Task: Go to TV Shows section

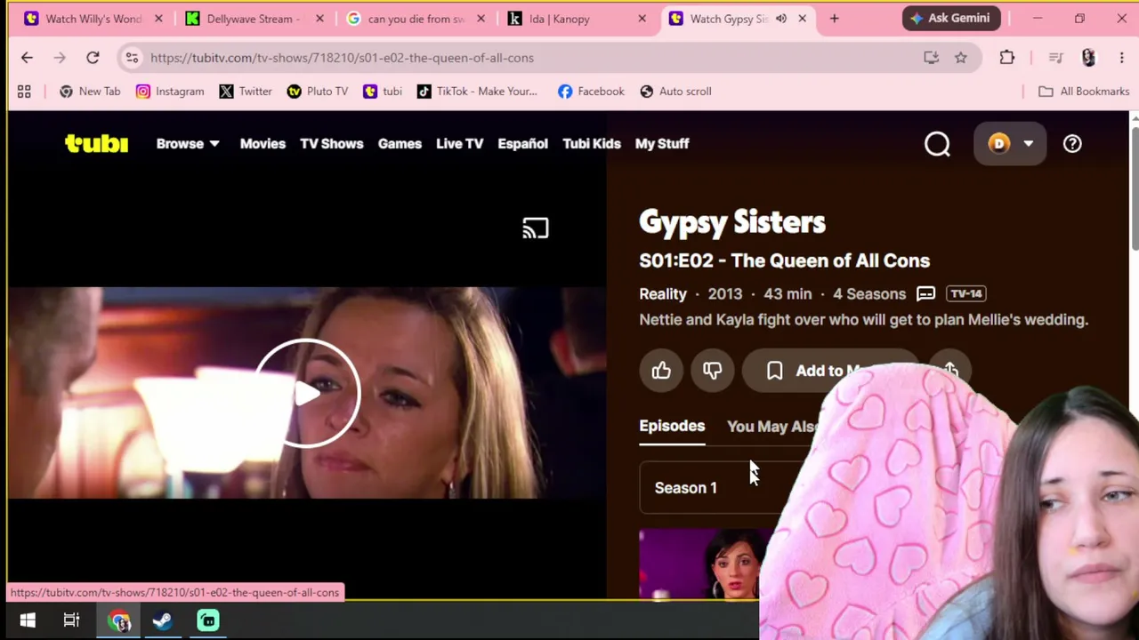Action: [x=332, y=144]
